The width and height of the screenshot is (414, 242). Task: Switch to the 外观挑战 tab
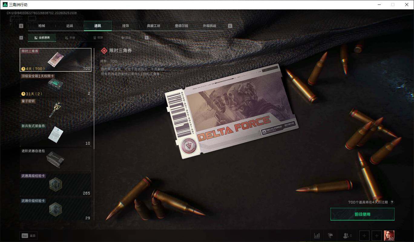tap(209, 26)
